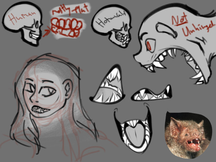This screenshot has height=162, width=216.
Task: Select the red flat teeth sketch
Action: pyautogui.click(x=66, y=28)
